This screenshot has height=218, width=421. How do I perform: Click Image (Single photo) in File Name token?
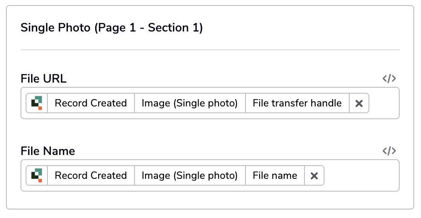(x=190, y=176)
